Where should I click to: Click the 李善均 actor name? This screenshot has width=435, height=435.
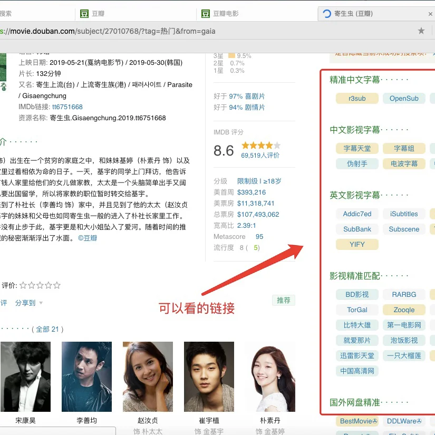(86, 421)
